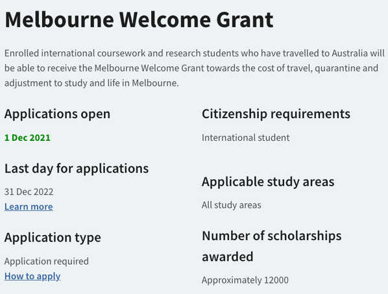
Task: Click the Number of scholarships awarded heading
Action: (x=272, y=246)
